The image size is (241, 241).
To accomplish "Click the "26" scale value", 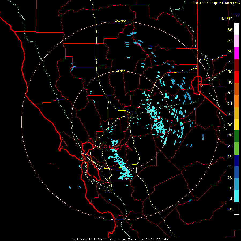I will pos(230,135).
